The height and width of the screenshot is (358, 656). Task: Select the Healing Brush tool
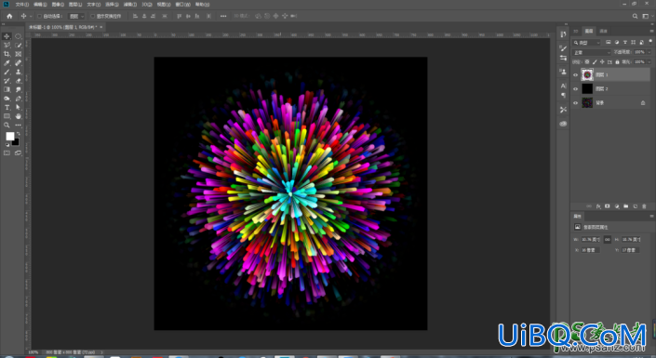pos(19,63)
